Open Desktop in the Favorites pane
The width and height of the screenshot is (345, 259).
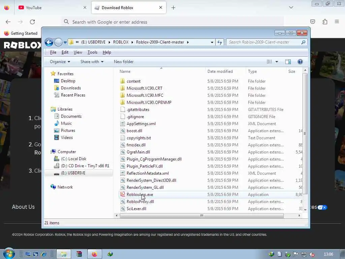pyautogui.click(x=68, y=81)
